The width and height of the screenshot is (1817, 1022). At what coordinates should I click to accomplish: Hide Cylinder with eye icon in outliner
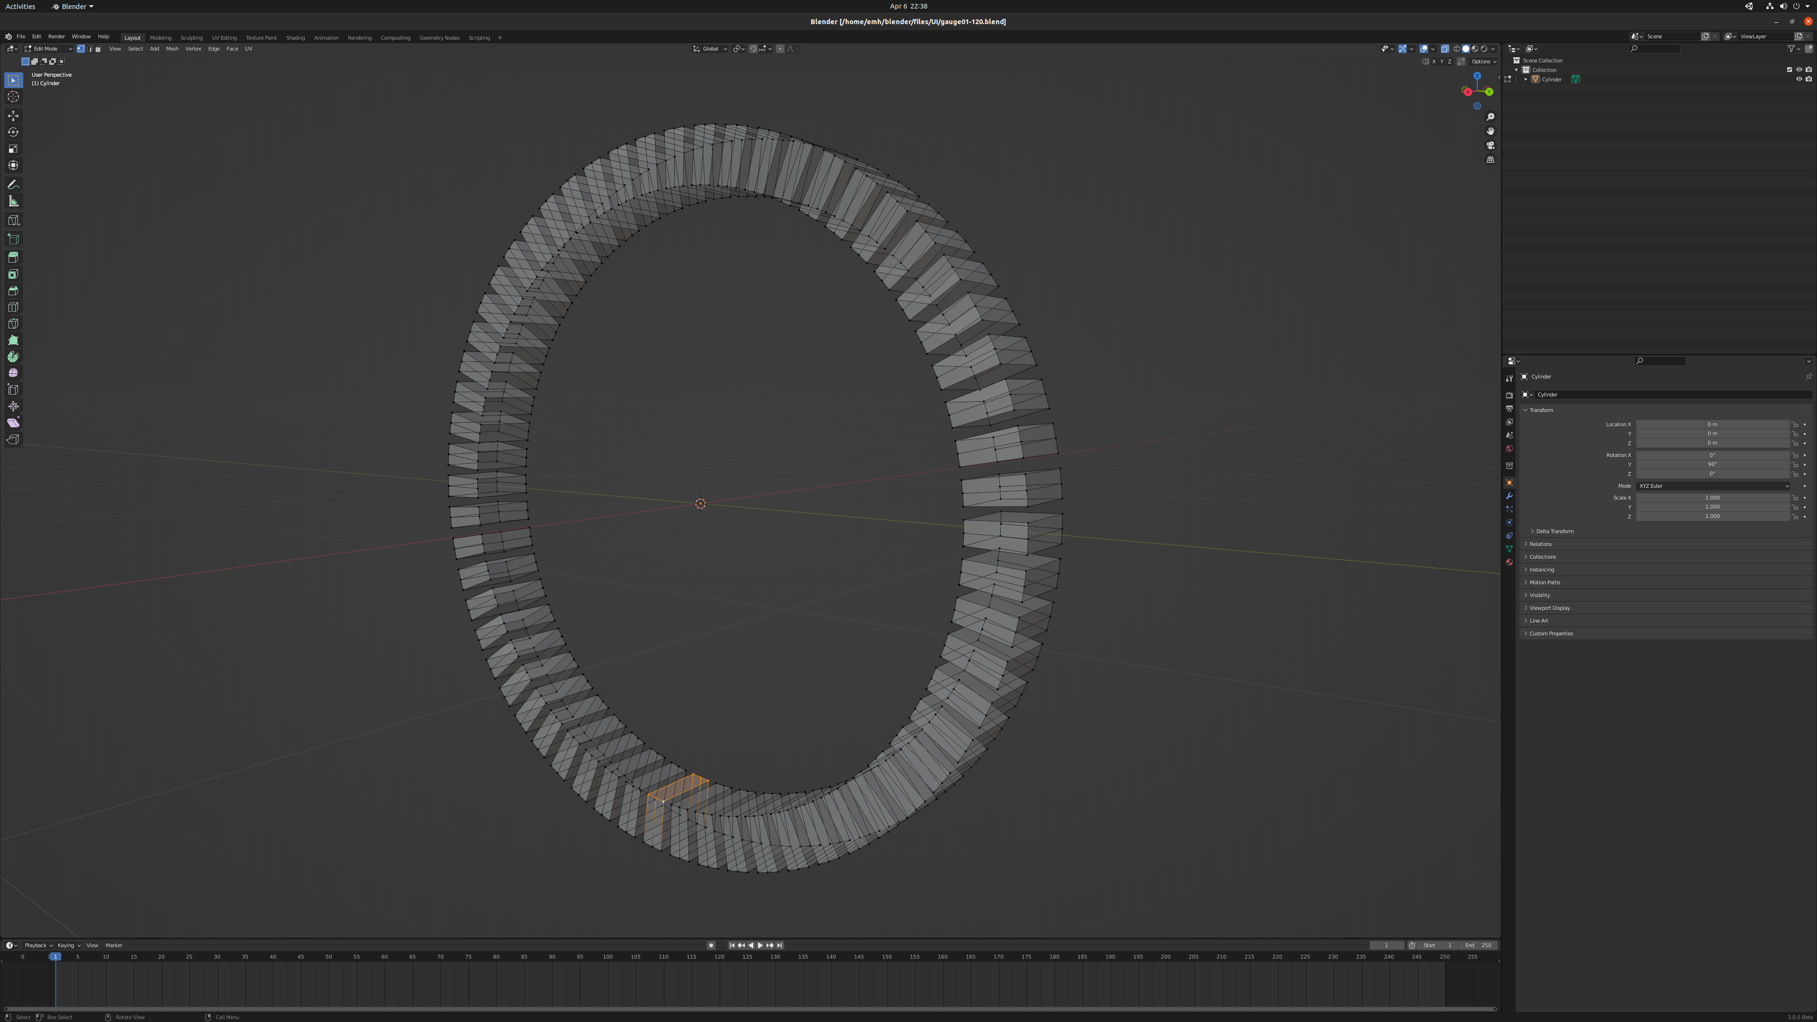[x=1799, y=79]
